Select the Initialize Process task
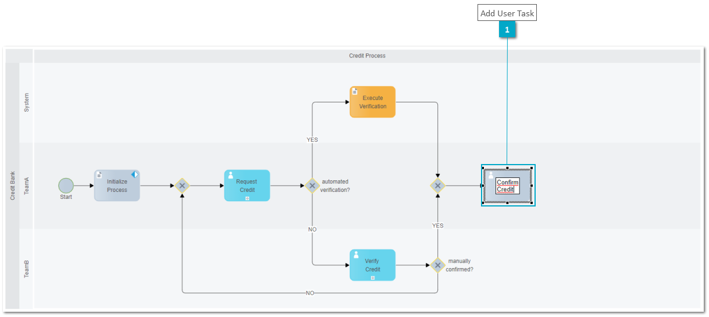Viewport: 709px width, 317px height. 117,186
